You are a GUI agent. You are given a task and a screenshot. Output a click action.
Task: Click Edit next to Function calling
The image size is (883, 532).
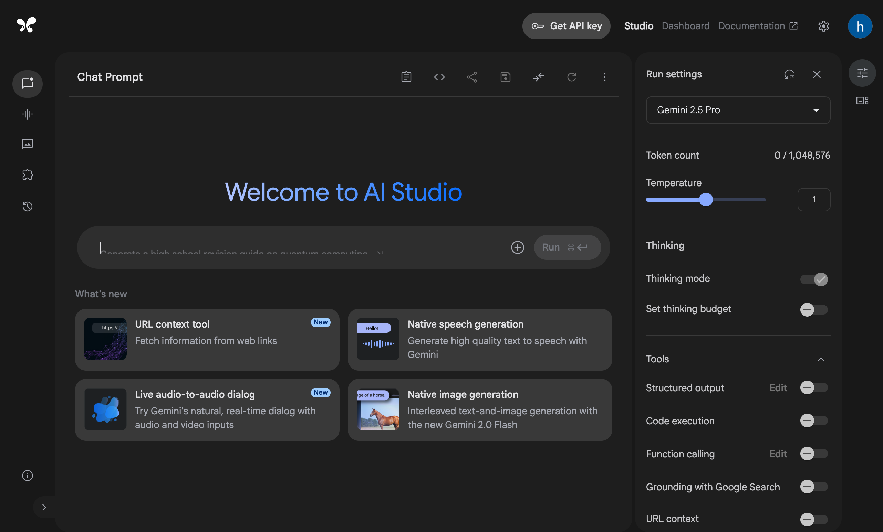pyautogui.click(x=778, y=454)
